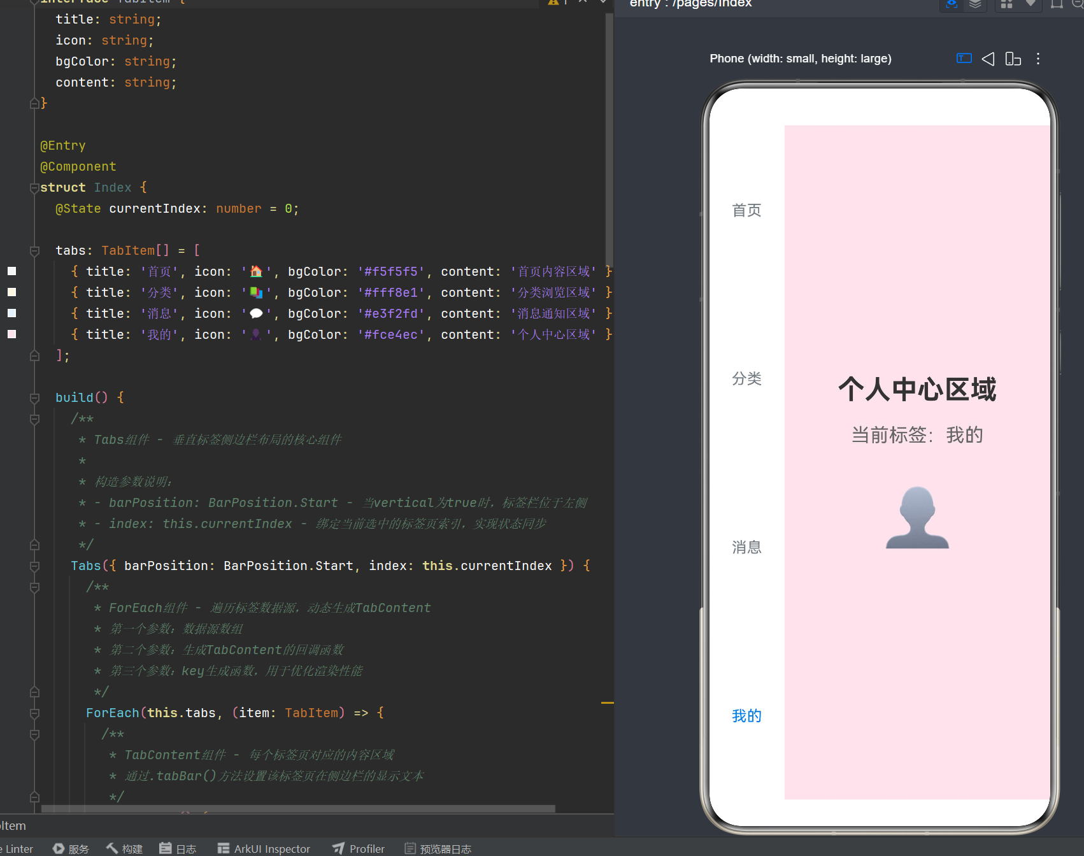Click the 'TabItem[]' type in tabs declaration

[x=136, y=251]
